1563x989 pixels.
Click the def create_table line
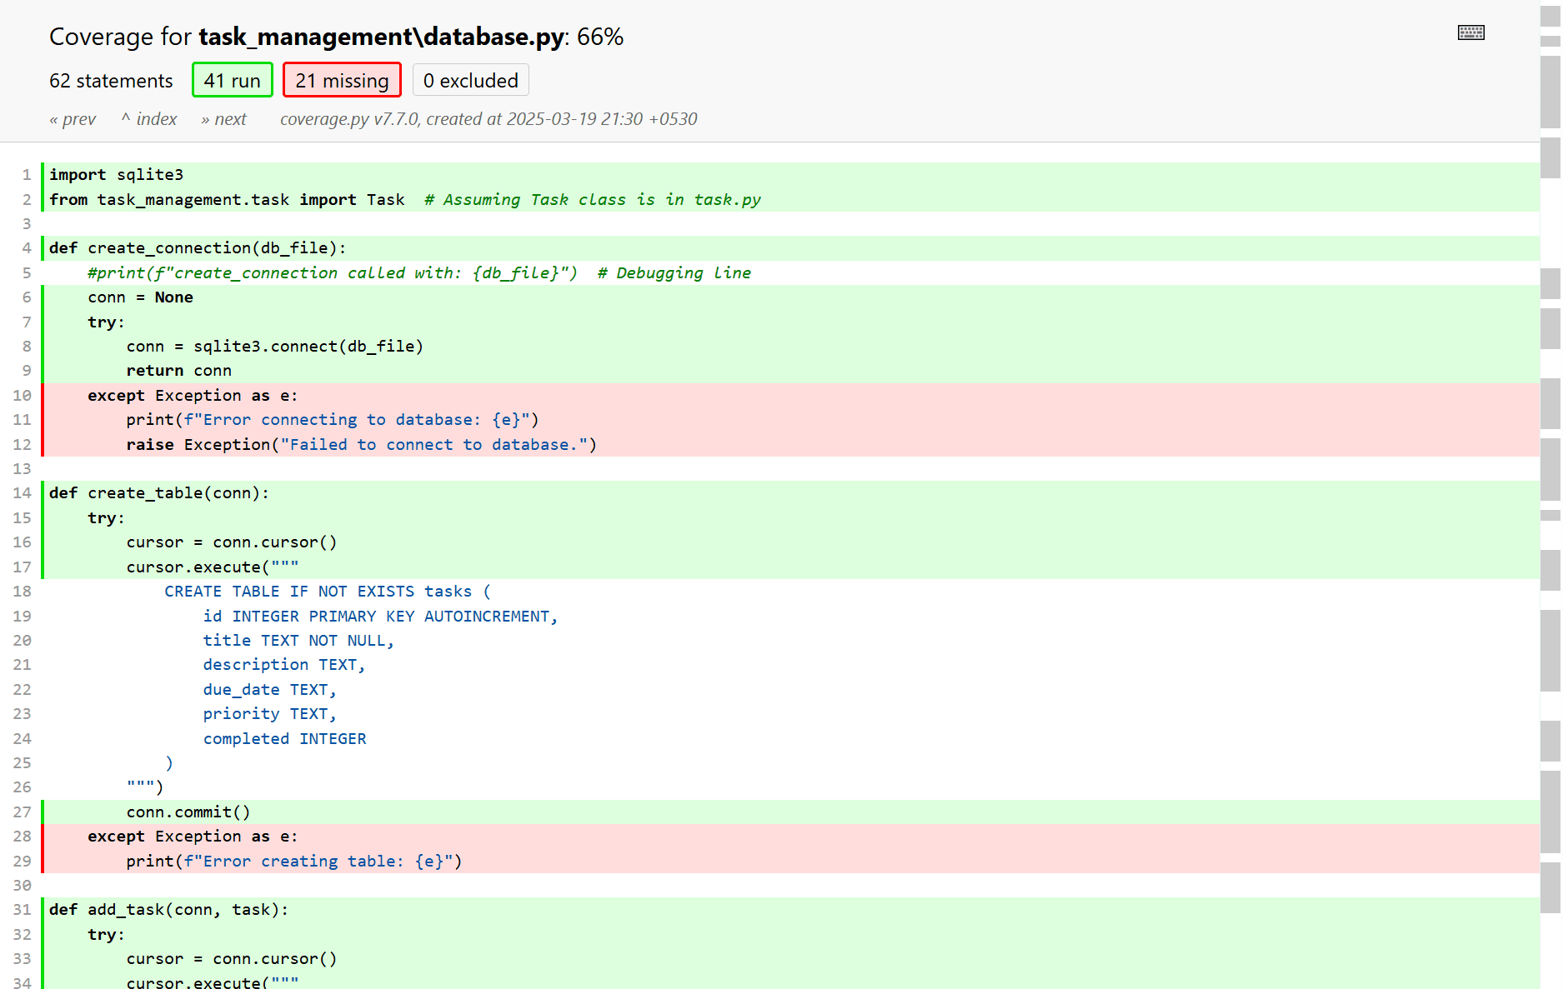158,492
